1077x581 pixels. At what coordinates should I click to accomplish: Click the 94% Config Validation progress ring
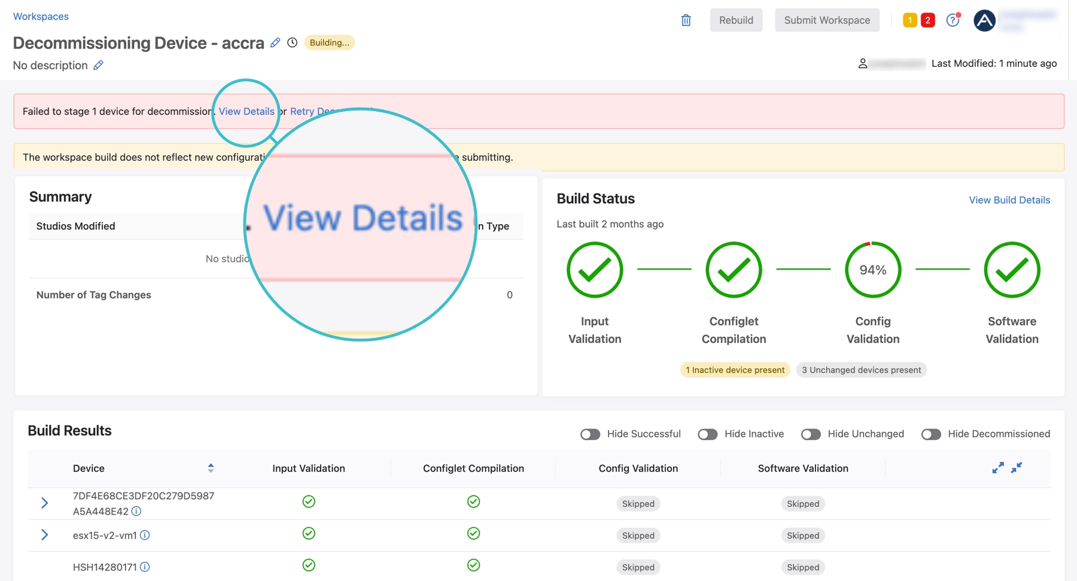coord(872,270)
